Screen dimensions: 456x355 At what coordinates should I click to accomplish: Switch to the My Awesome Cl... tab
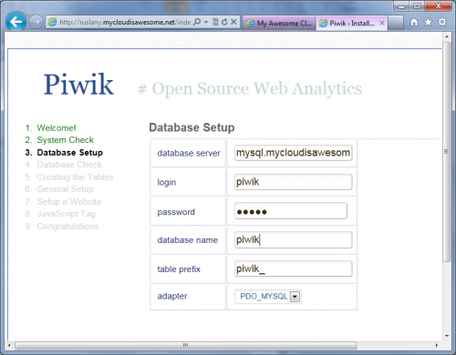pyautogui.click(x=279, y=23)
